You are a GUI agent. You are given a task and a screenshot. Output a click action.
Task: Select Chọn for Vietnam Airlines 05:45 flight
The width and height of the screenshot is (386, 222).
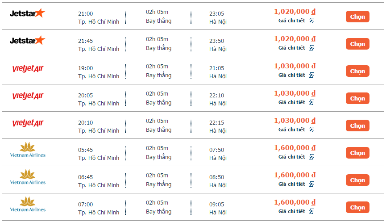357,153
